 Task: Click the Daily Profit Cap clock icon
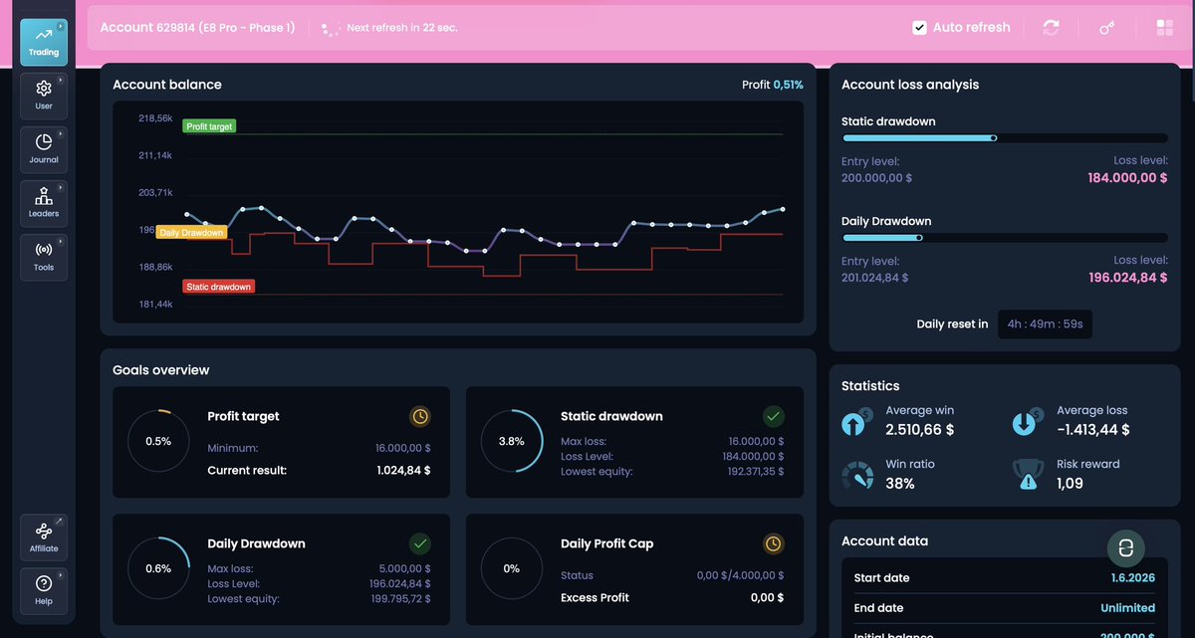(774, 543)
